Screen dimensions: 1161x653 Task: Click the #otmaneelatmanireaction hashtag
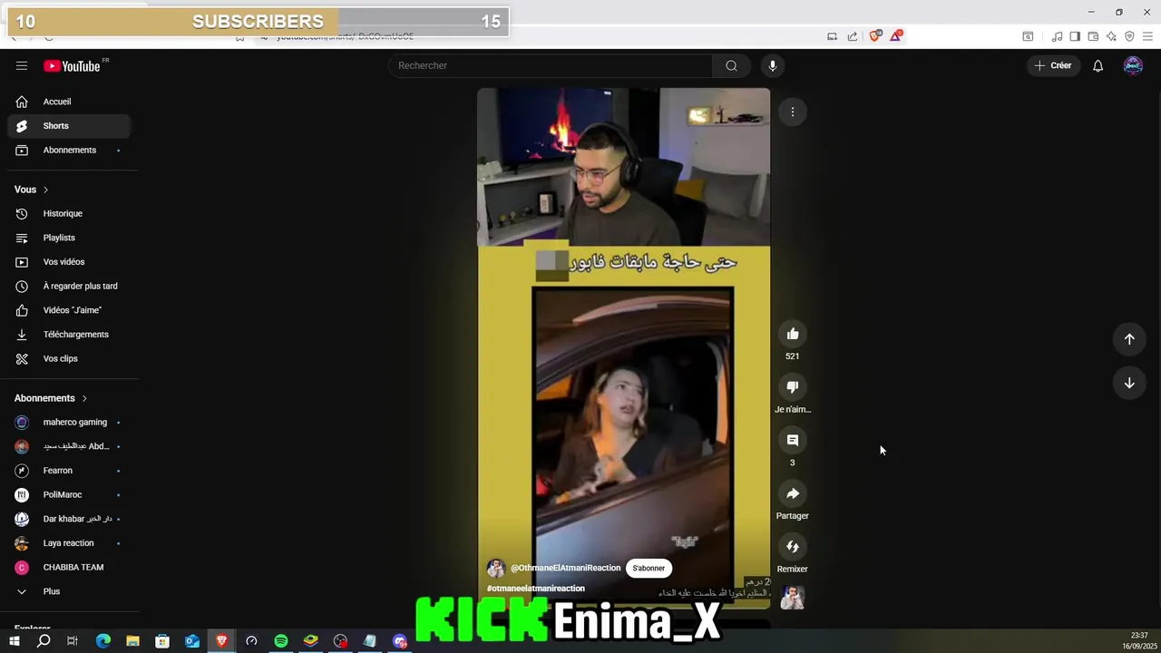[x=536, y=589]
